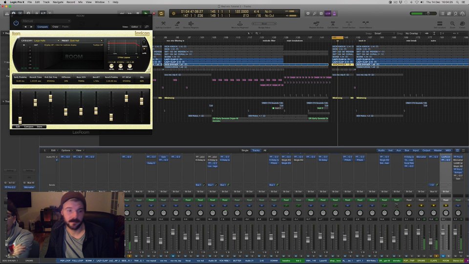
Task: Adjust the Early Predelay fader
Action: [x=20, y=120]
